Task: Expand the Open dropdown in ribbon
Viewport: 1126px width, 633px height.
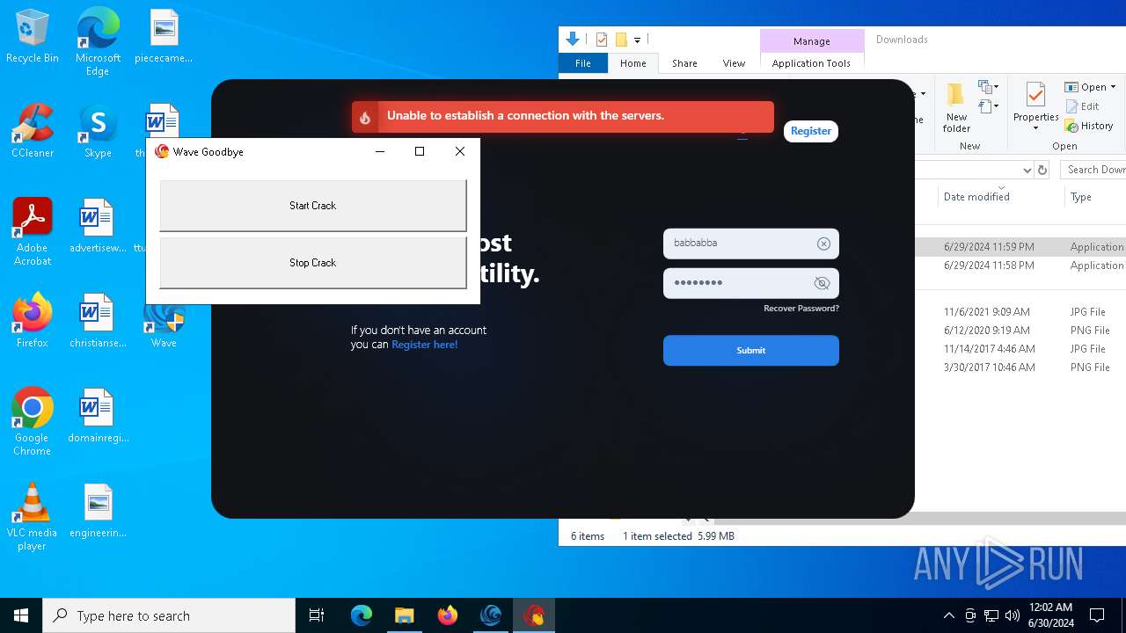Action: click(x=1113, y=87)
